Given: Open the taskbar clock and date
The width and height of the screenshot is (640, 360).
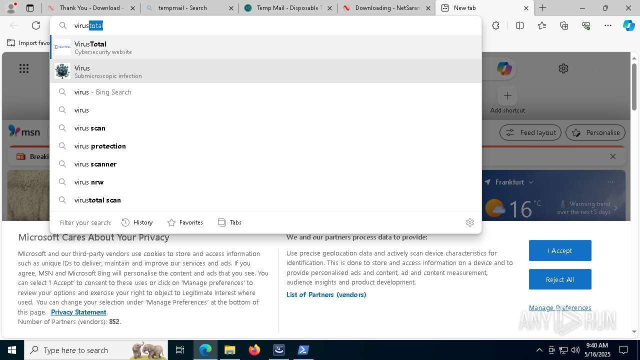Looking at the screenshot, I should [x=596, y=350].
